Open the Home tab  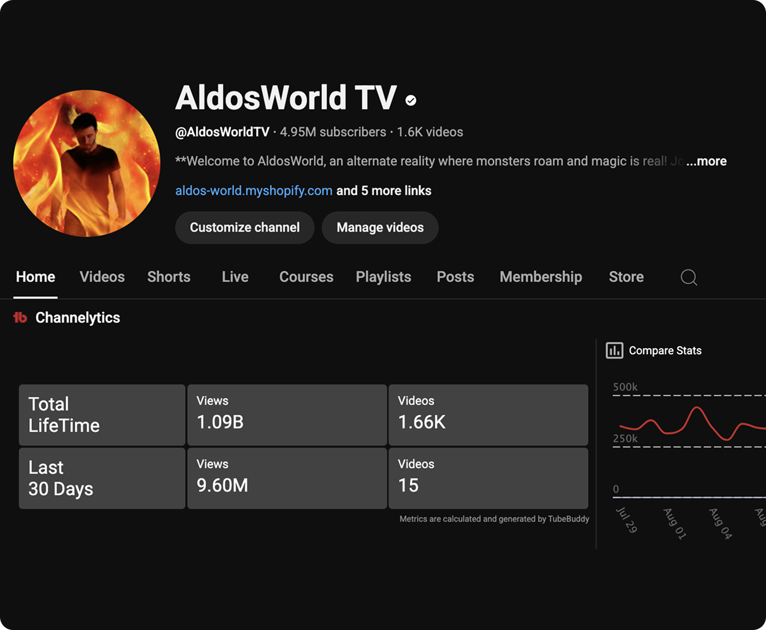(35, 277)
